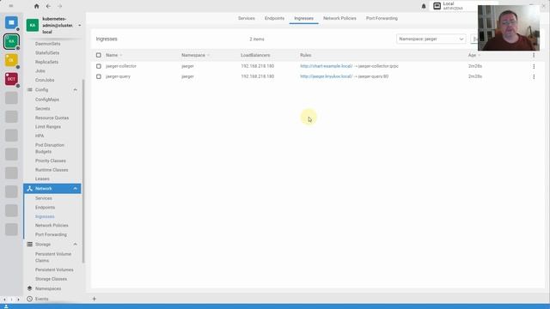Open StatefulSets in sidebar

point(47,53)
